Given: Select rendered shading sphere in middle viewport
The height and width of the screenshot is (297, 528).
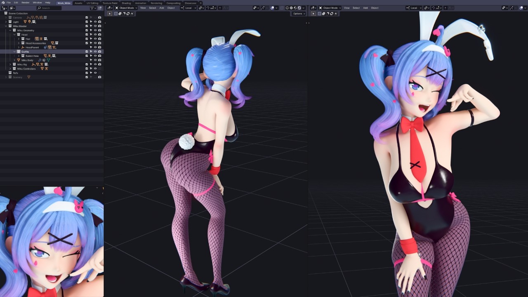Looking at the screenshot, I should tap(299, 8).
